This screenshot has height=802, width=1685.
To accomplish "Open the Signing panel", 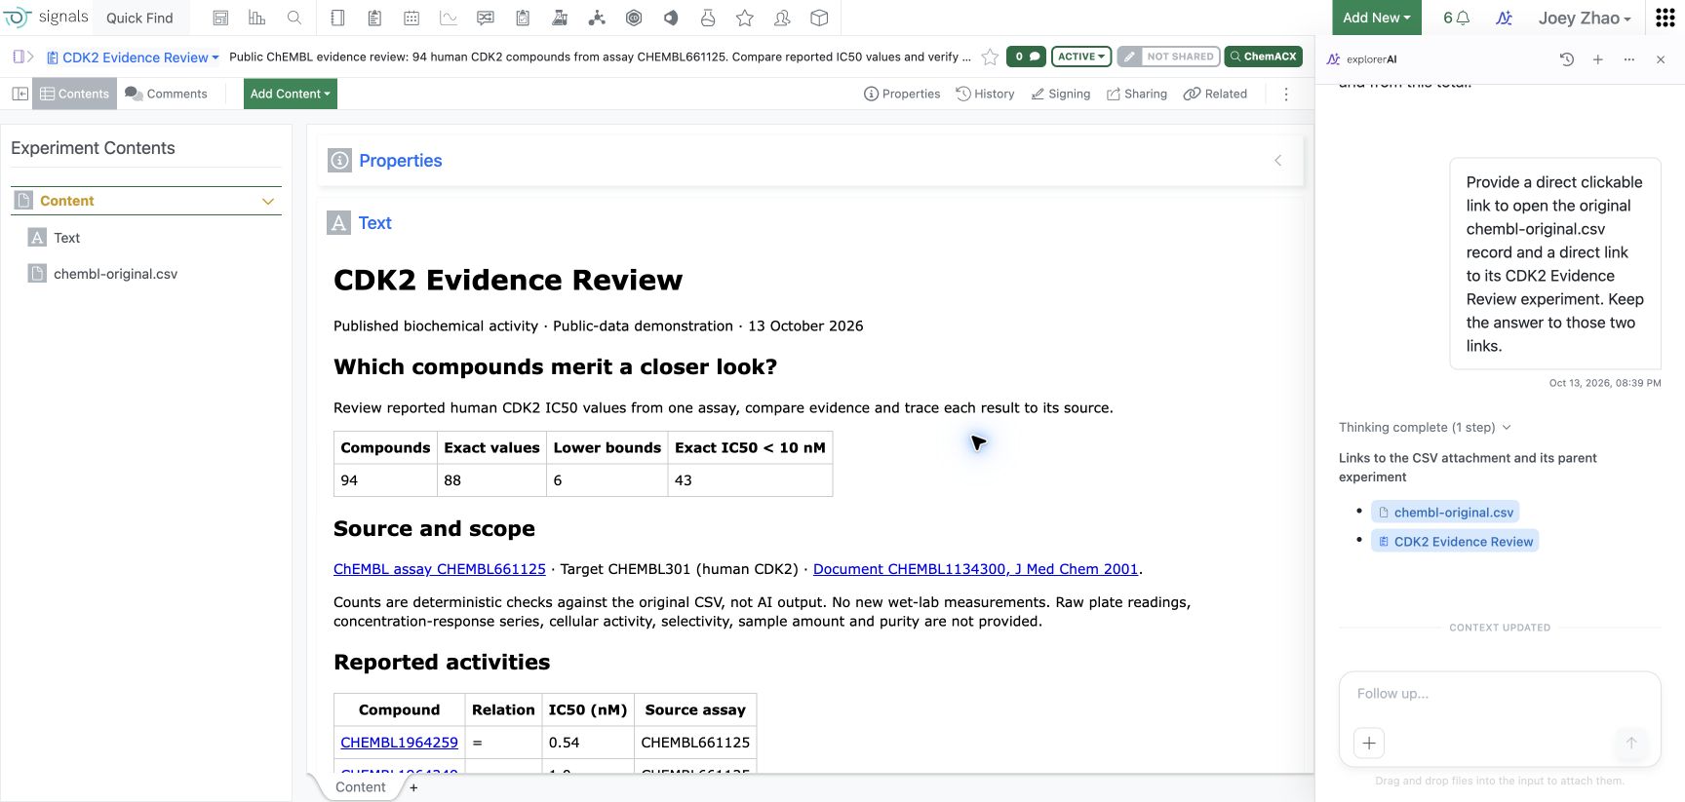I will click(x=1061, y=94).
